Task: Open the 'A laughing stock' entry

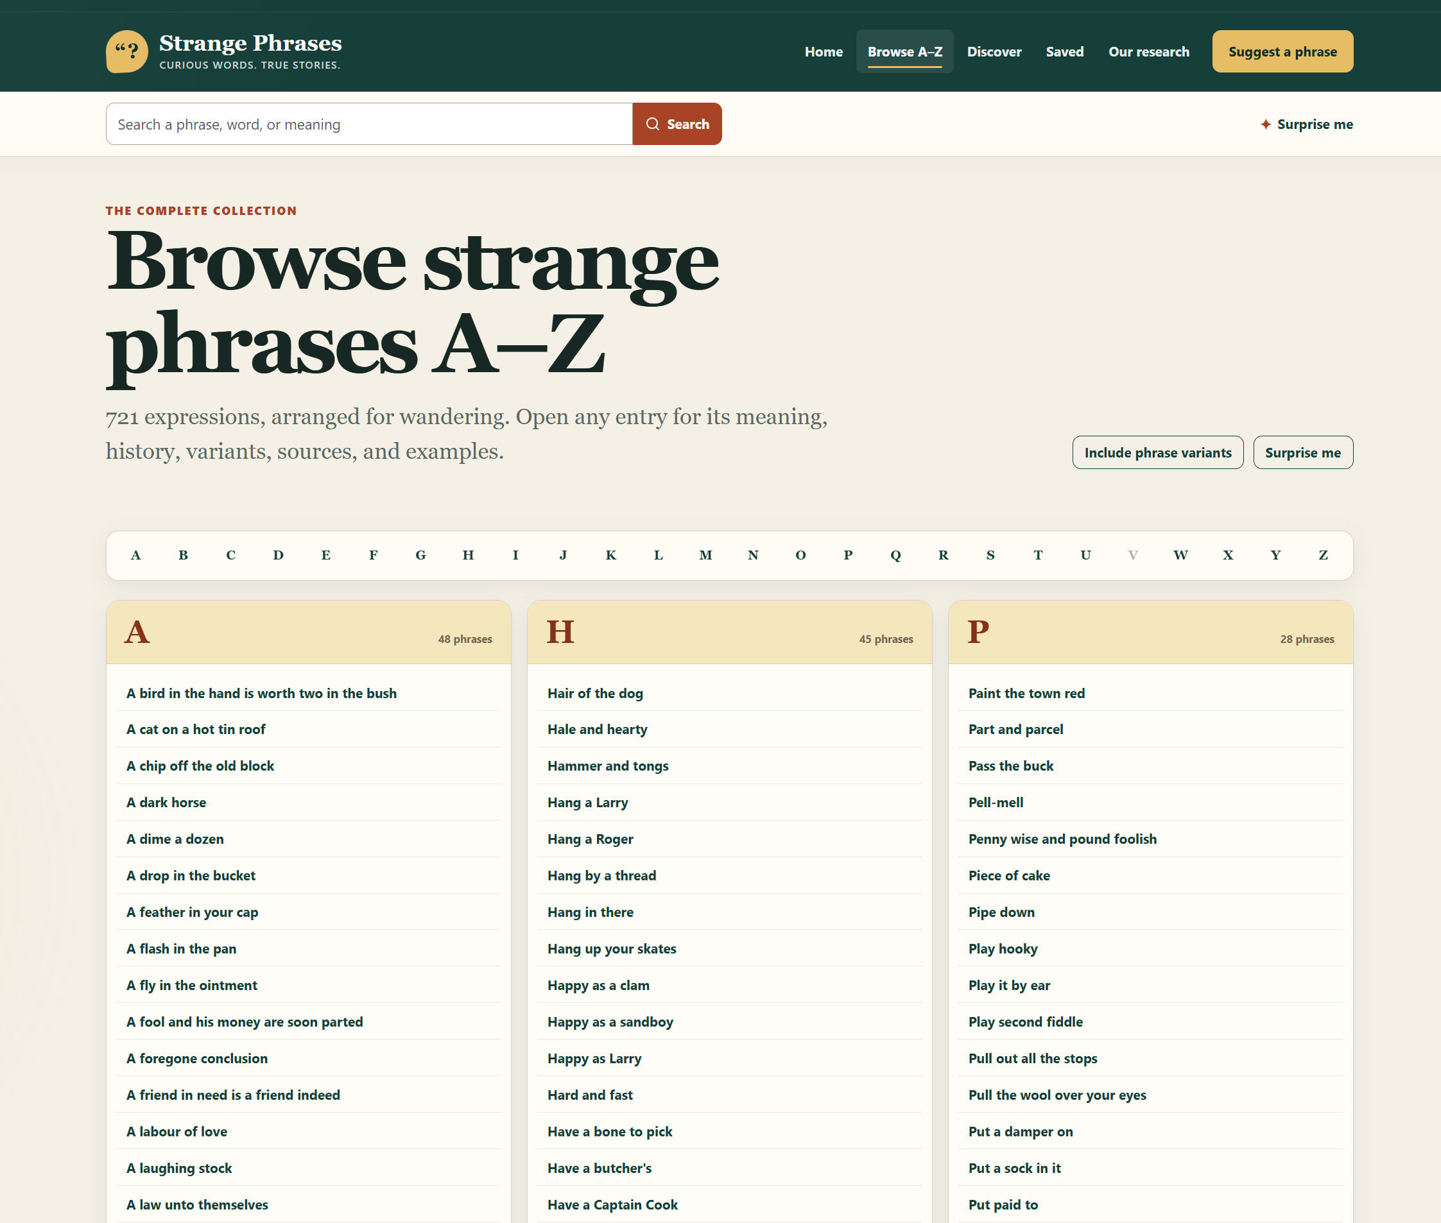Action: (x=309, y=1168)
